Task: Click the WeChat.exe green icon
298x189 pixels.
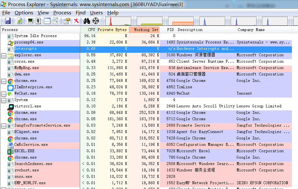Action: [x=11, y=94]
